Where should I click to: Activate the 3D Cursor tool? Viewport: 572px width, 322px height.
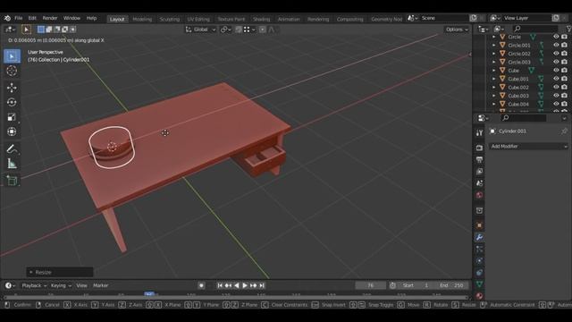12,71
